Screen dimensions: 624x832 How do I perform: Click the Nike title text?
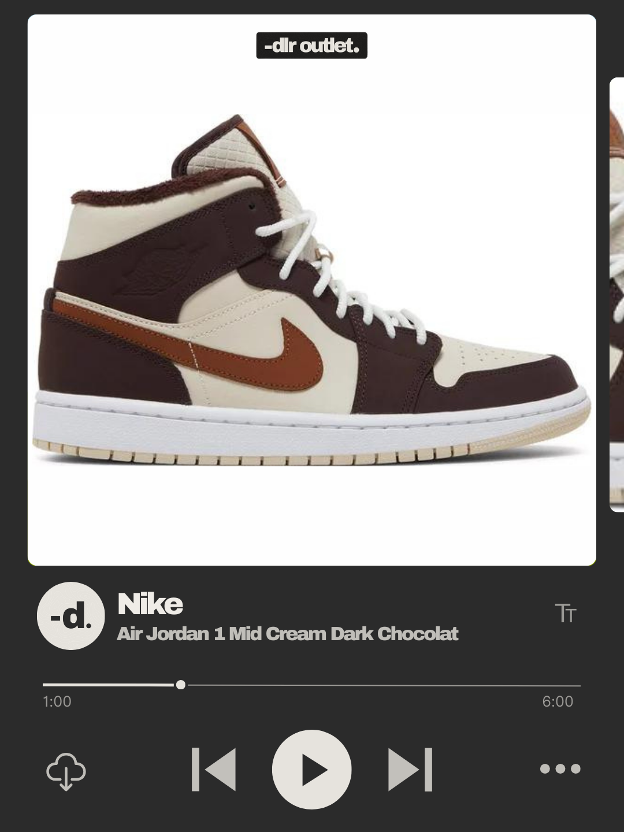pos(150,604)
